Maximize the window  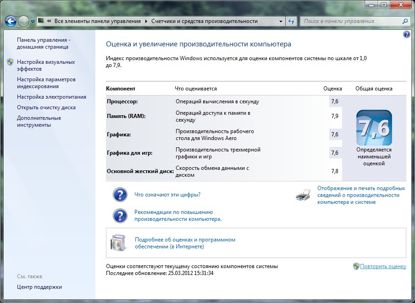coord(384,4)
